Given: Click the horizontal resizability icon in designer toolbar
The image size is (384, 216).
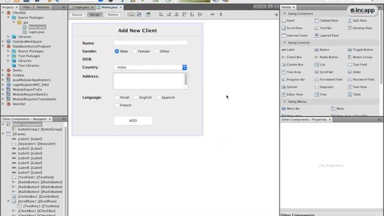Looking at the screenshot, I should [x=212, y=14].
